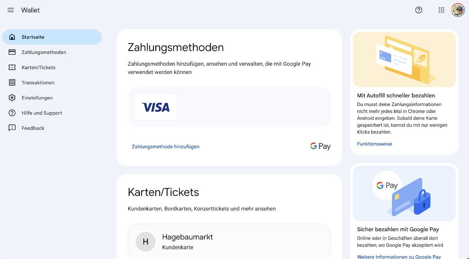Screen dimensions: 469x259
Task: Open the Hilfe und Support sidebar icon
Action: point(12,113)
